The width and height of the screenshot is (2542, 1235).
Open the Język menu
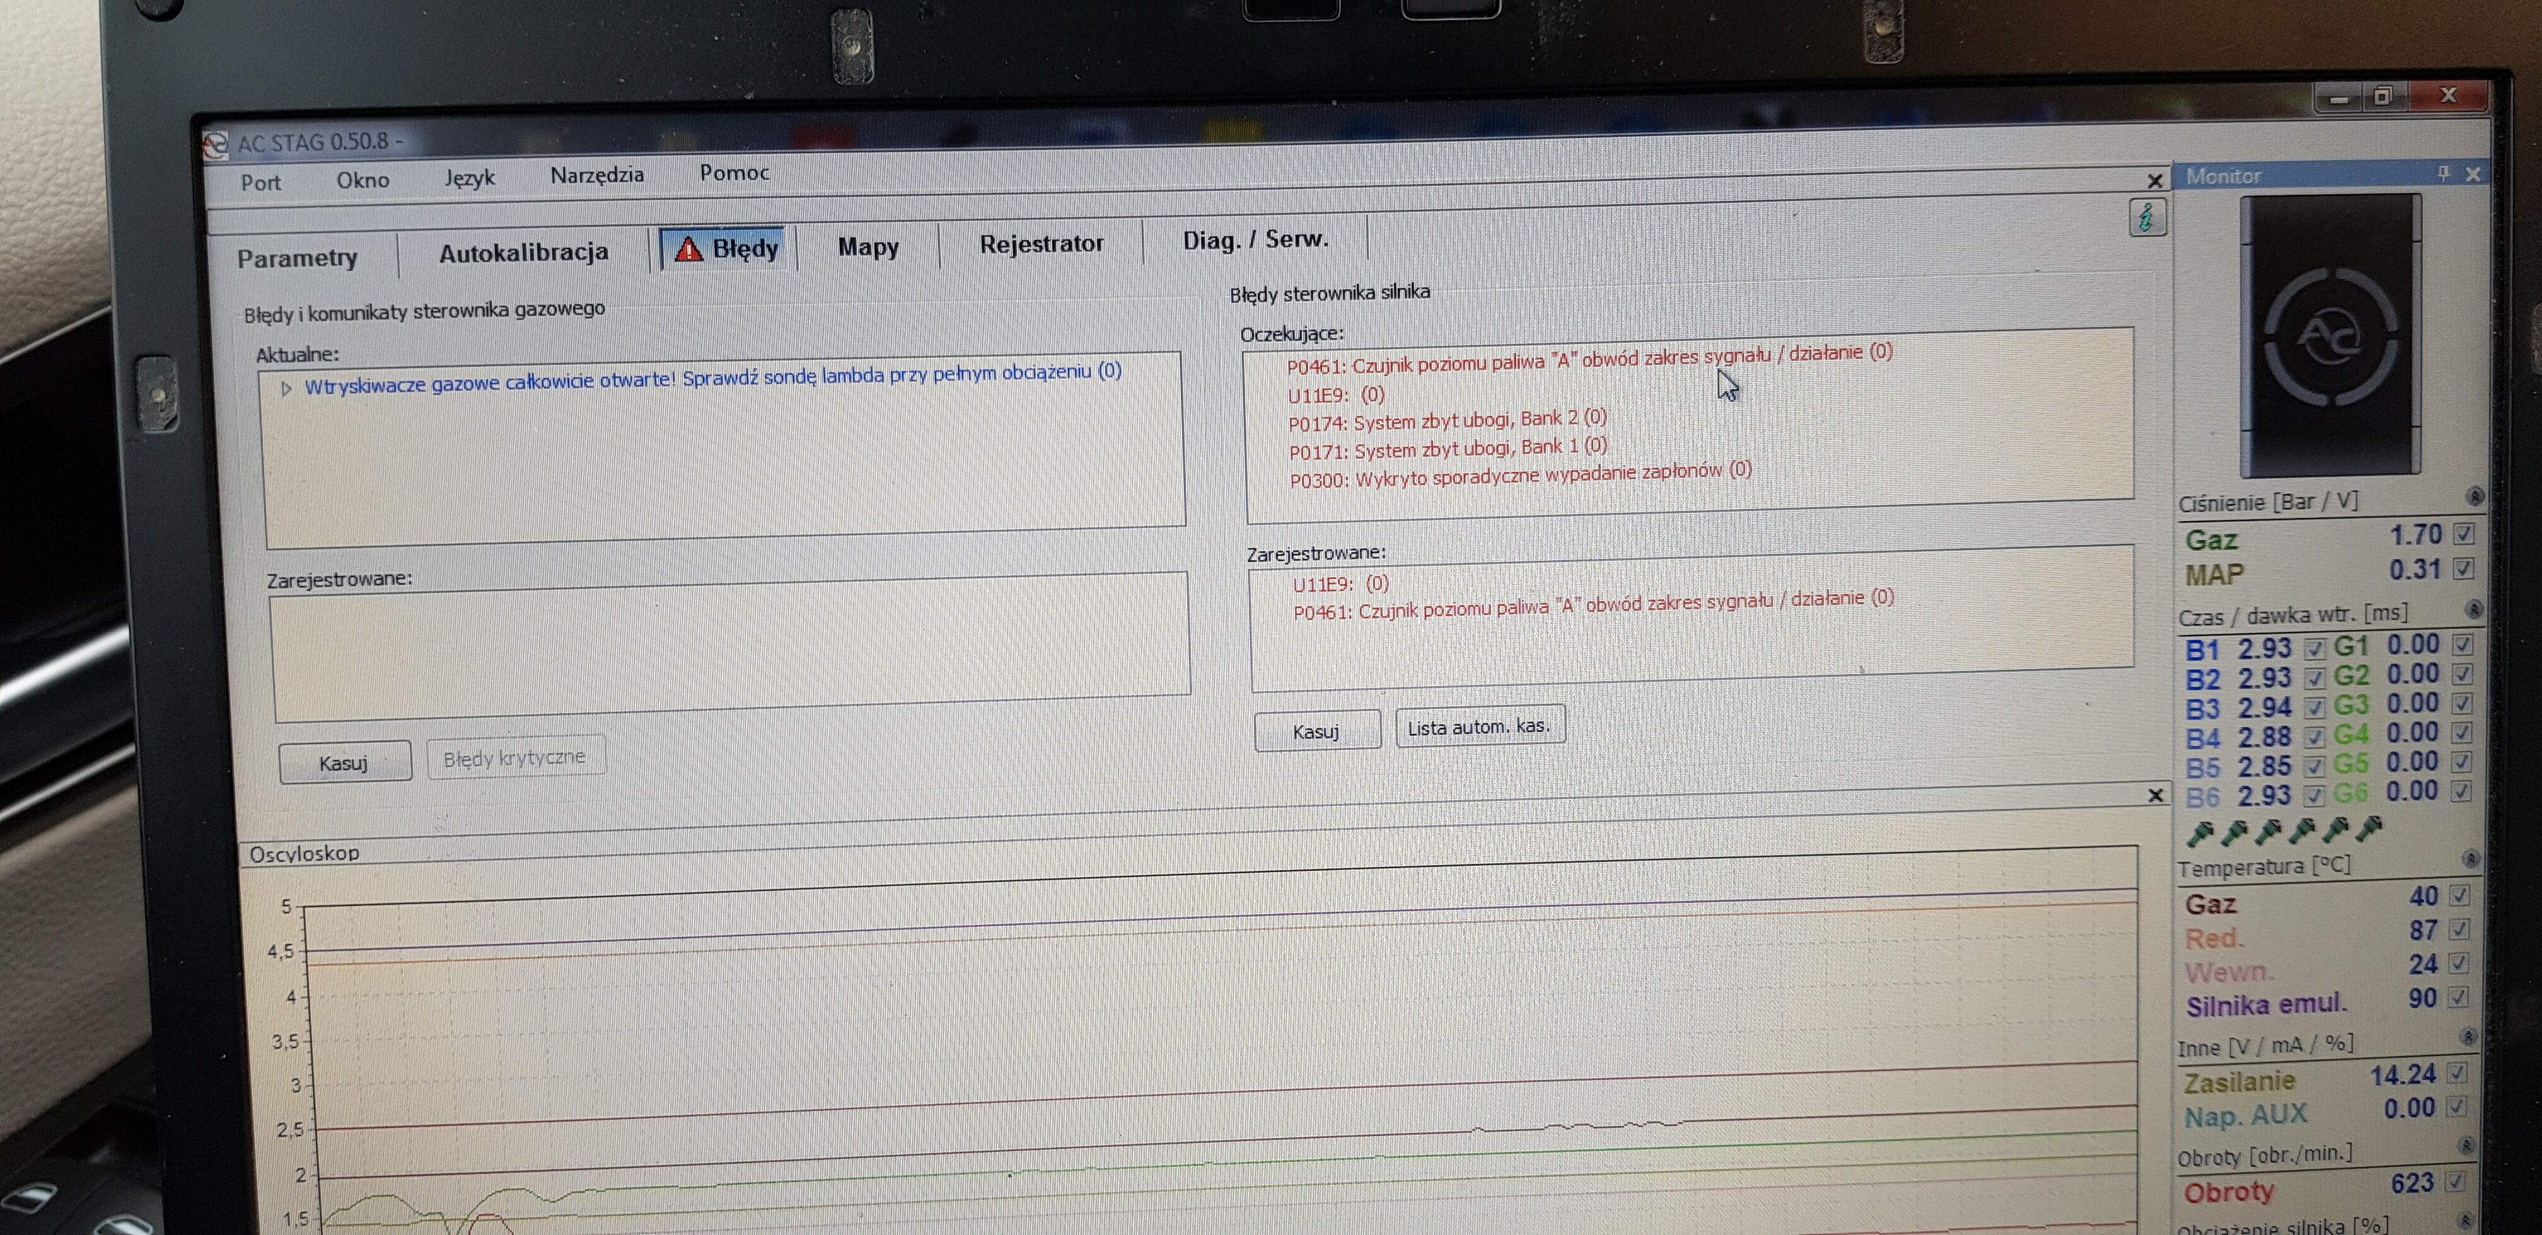tap(468, 178)
